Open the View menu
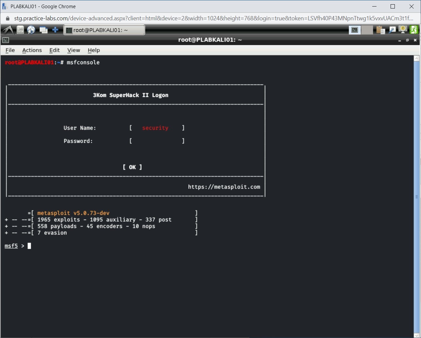421x338 pixels. (x=73, y=50)
